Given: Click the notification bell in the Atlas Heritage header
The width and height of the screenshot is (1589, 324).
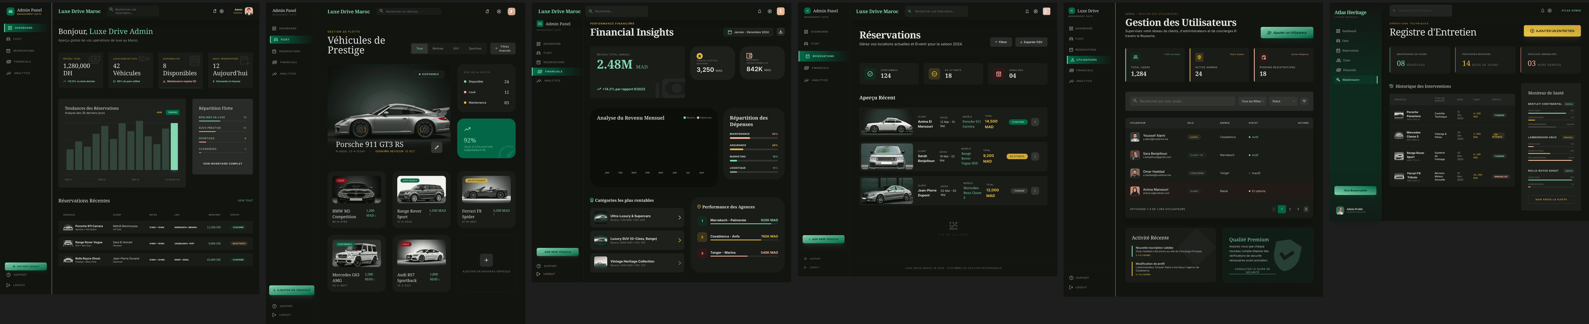Looking at the screenshot, I should [x=1542, y=10].
